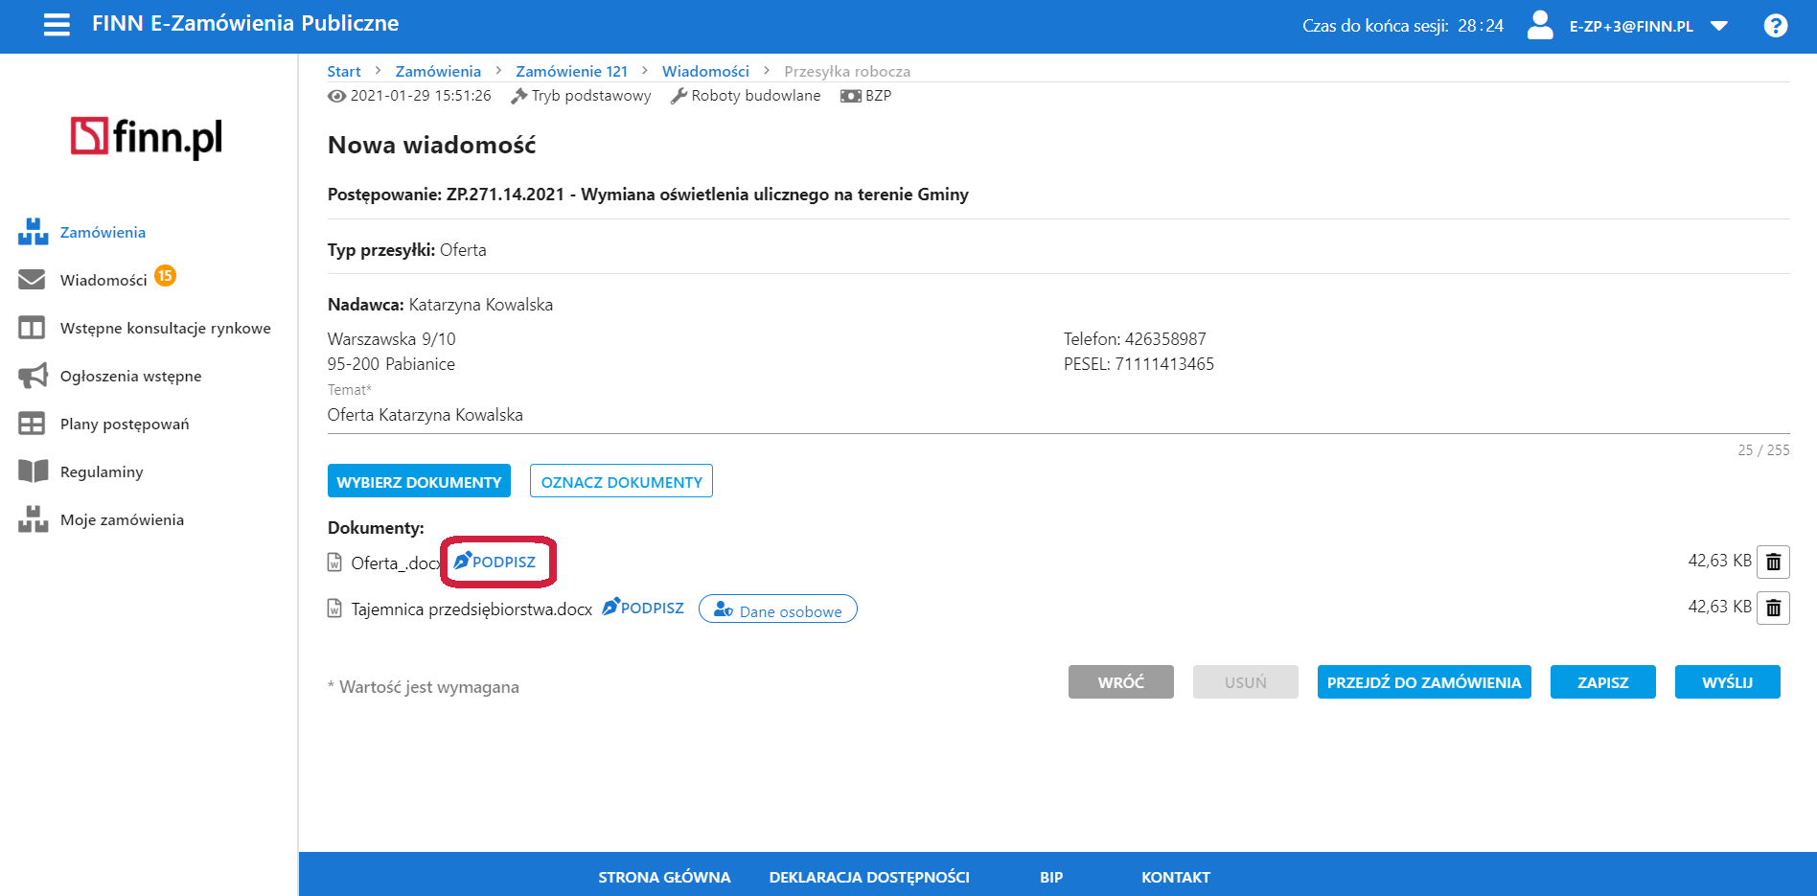Click the Moje zamówienia icon

click(33, 519)
